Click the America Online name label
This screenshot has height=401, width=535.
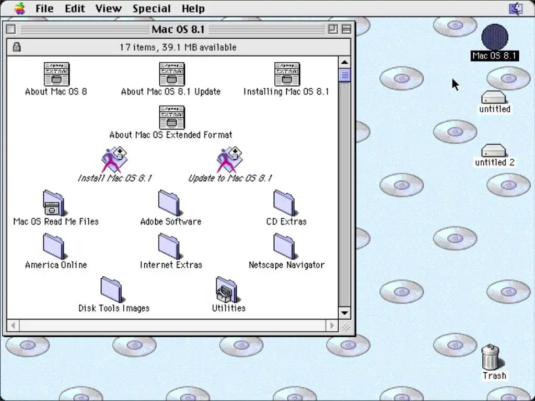pos(56,265)
